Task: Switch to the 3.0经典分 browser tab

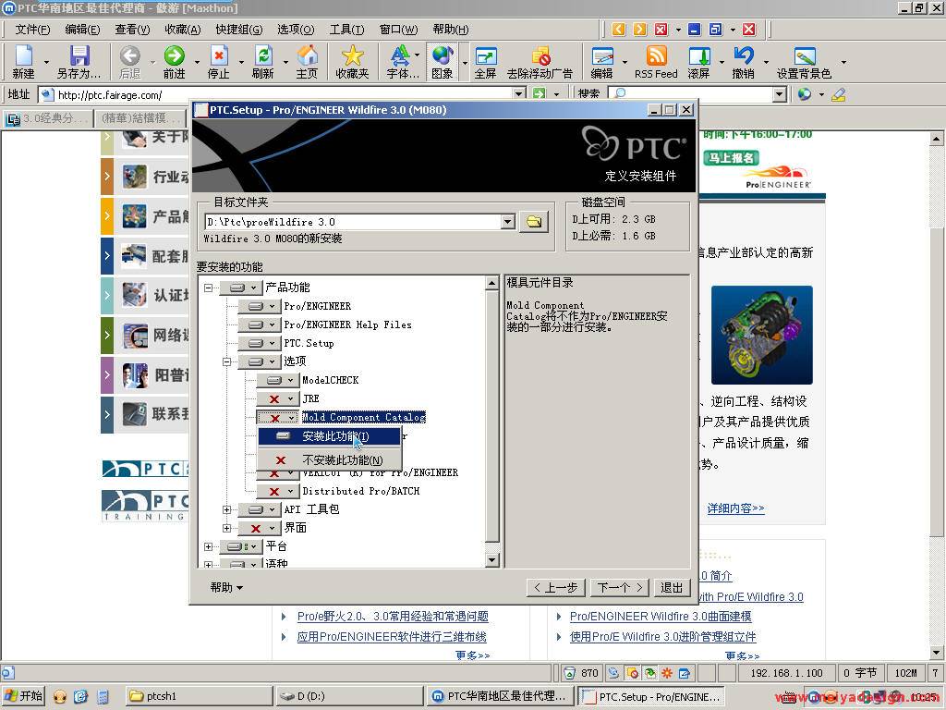Action: 48,118
